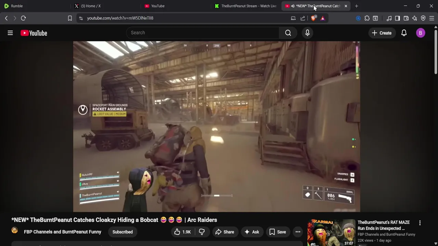The image size is (438, 246).
Task: Reload the current page
Action: pyautogui.click(x=23, y=18)
